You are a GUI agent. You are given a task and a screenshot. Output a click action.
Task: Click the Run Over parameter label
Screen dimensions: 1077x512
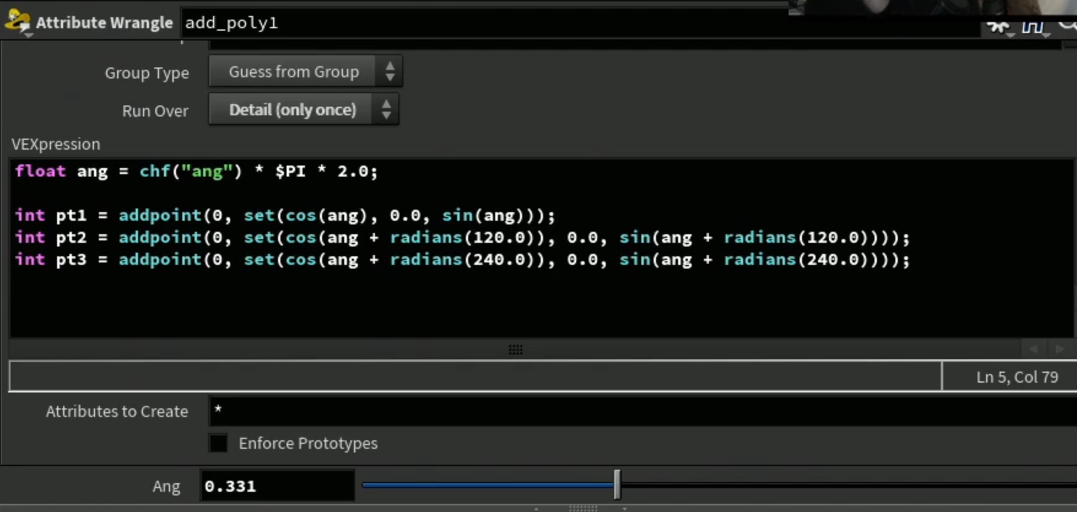pos(155,110)
